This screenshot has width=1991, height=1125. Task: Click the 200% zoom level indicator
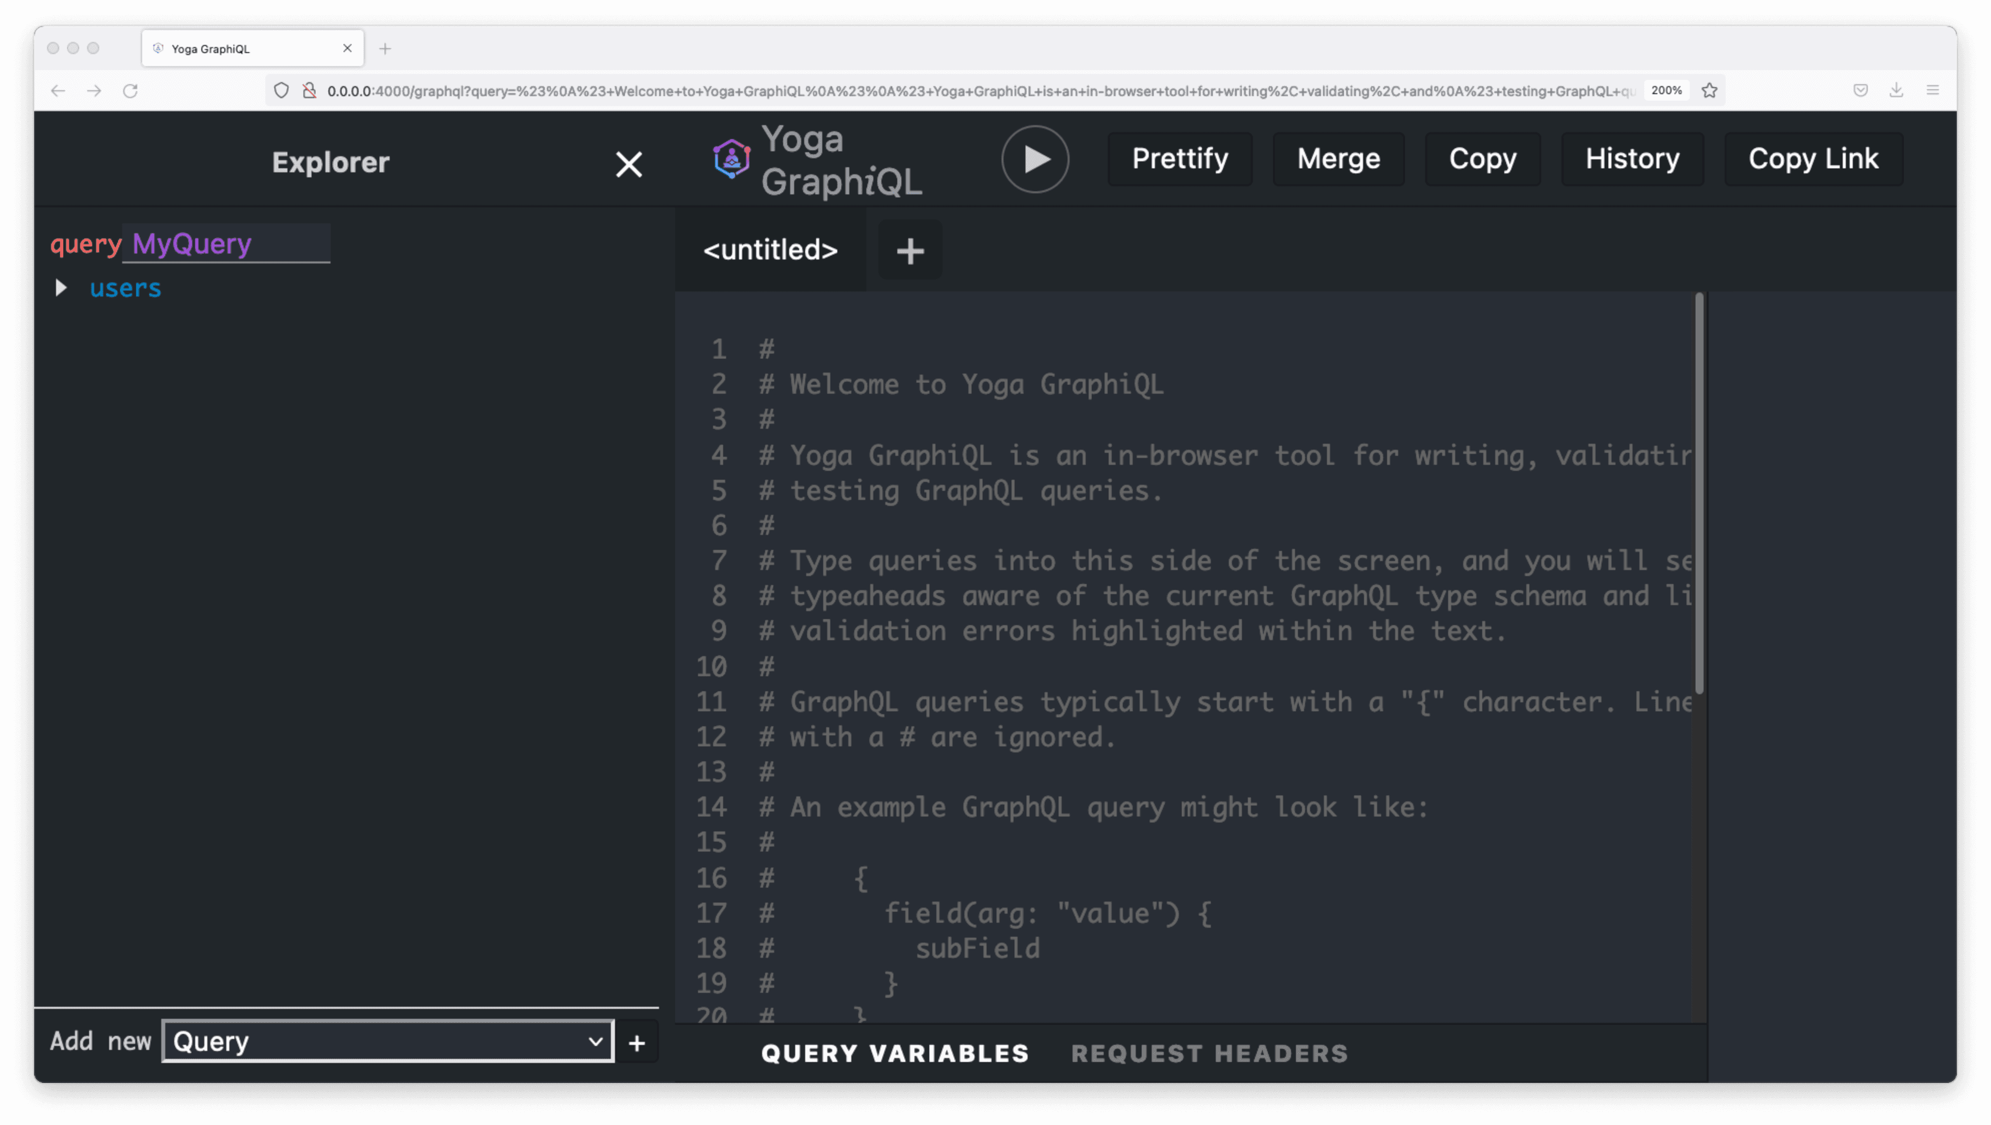1665,90
